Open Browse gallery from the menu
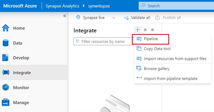Image resolution: width=214 pixels, height=112 pixels. pos(173,69)
